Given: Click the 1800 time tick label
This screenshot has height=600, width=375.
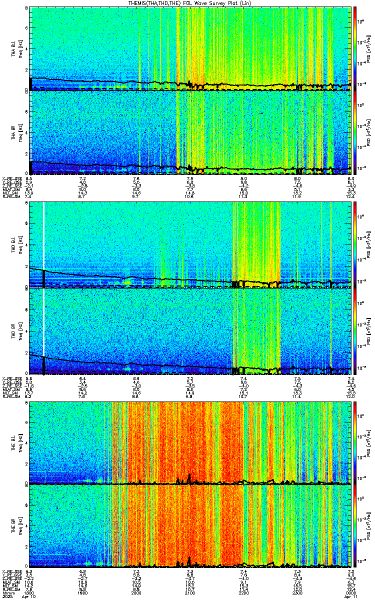Looking at the screenshot, I should (x=29, y=593).
